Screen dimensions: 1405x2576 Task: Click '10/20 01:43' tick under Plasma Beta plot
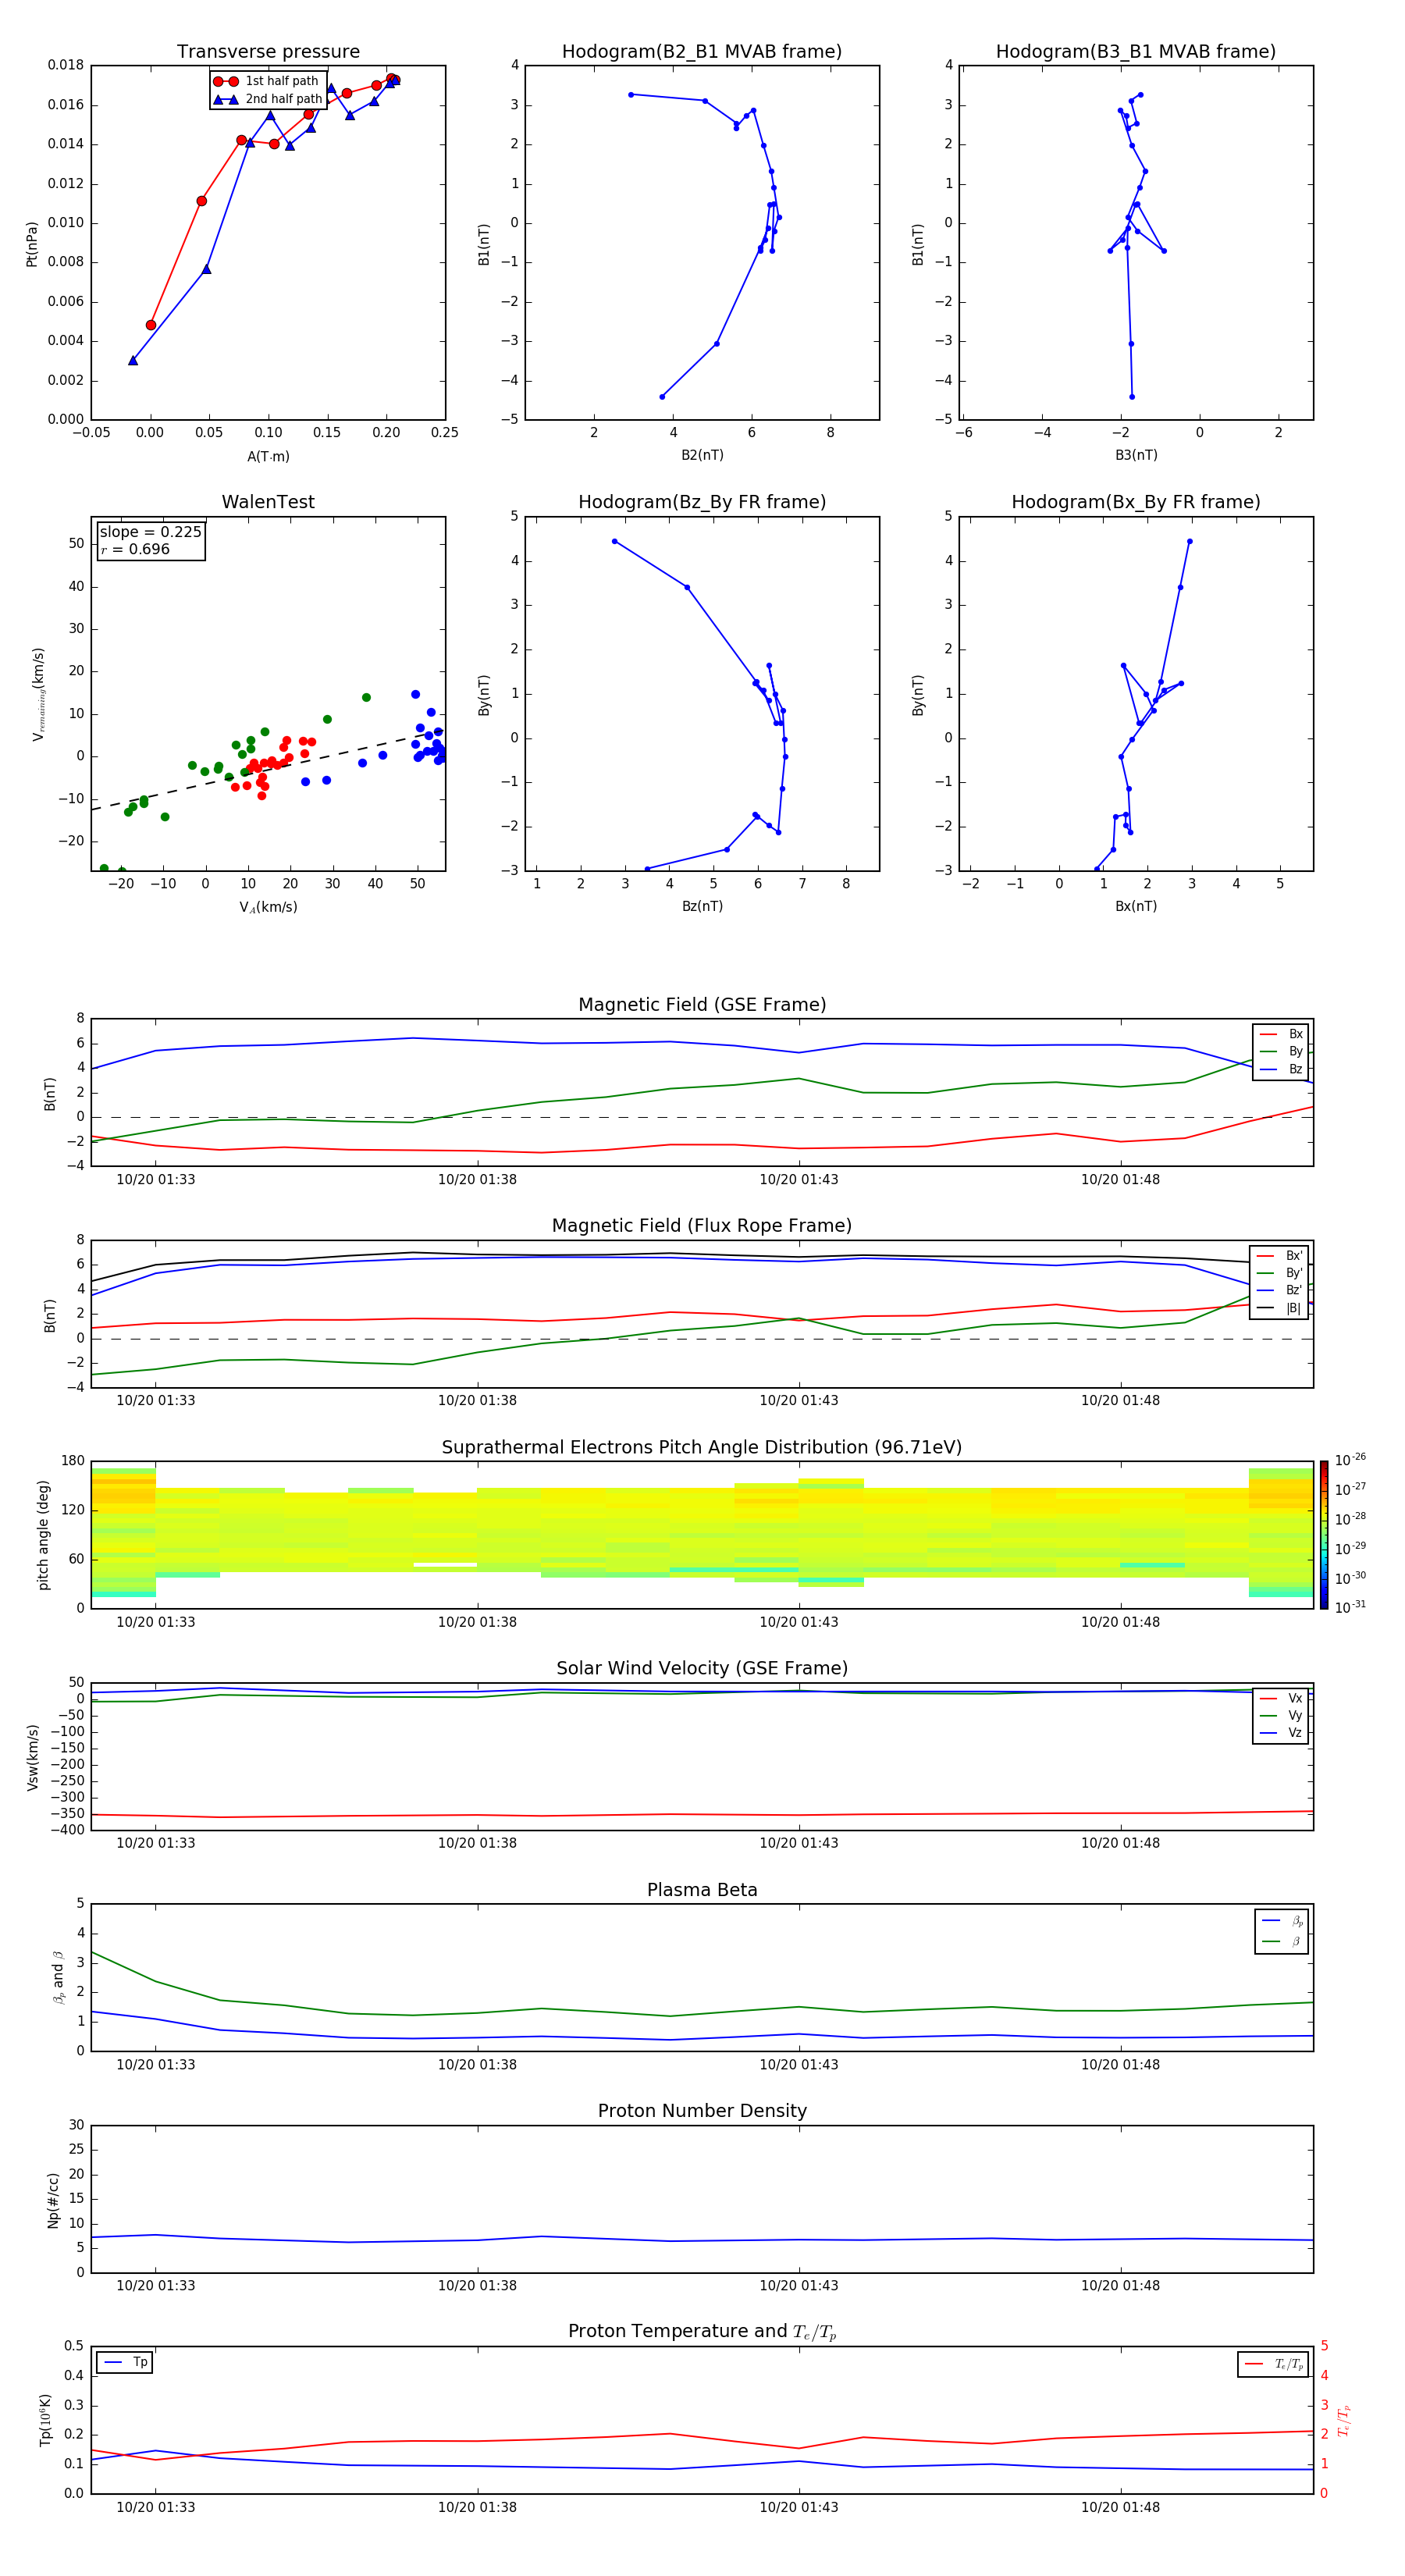[798, 2064]
